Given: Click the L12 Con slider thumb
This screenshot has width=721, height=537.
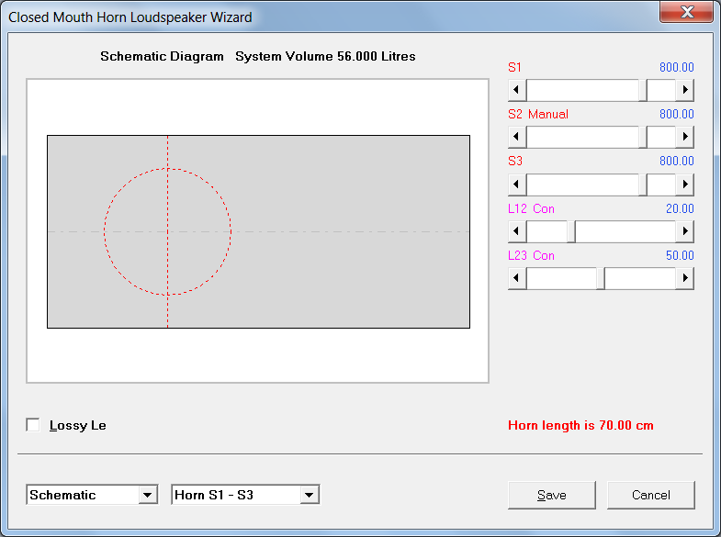Looking at the screenshot, I should [x=571, y=231].
